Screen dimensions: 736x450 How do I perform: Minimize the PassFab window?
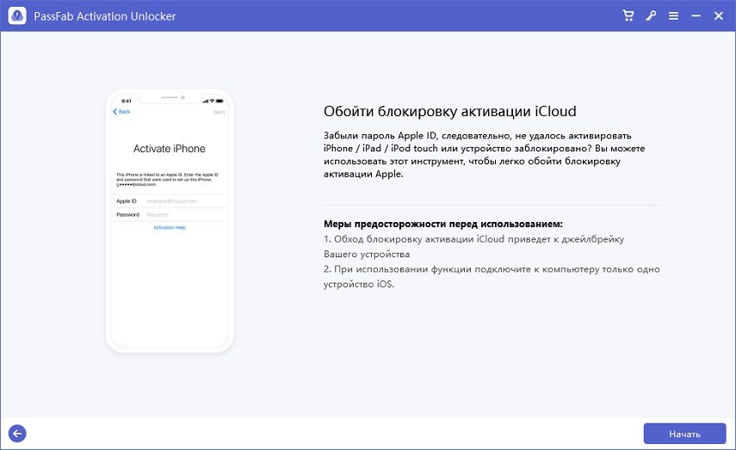[696, 15]
